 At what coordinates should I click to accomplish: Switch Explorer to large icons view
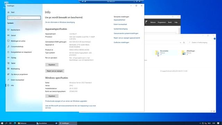point(214,111)
